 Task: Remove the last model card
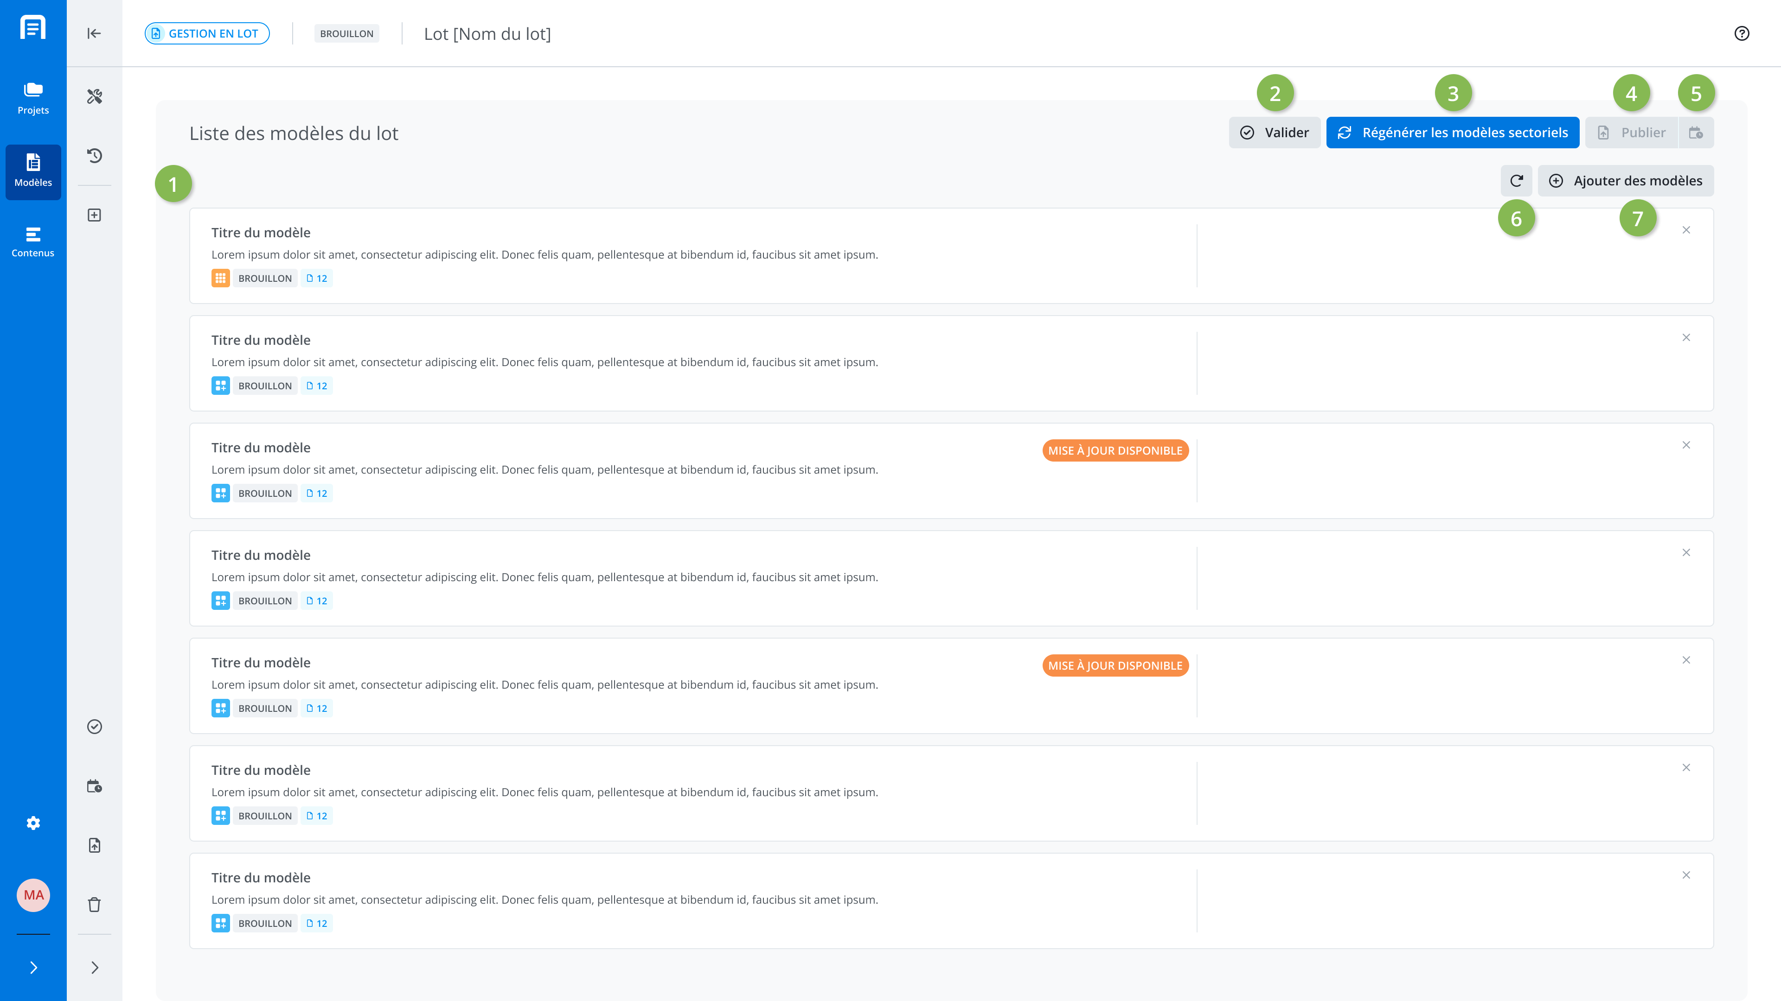[1686, 875]
